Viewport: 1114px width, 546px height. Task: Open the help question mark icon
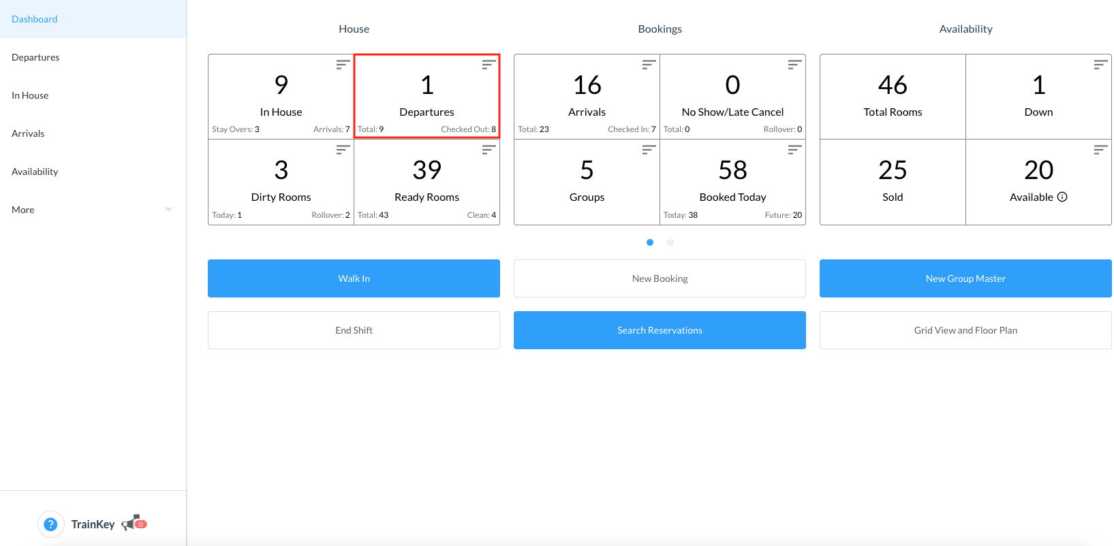[50, 524]
